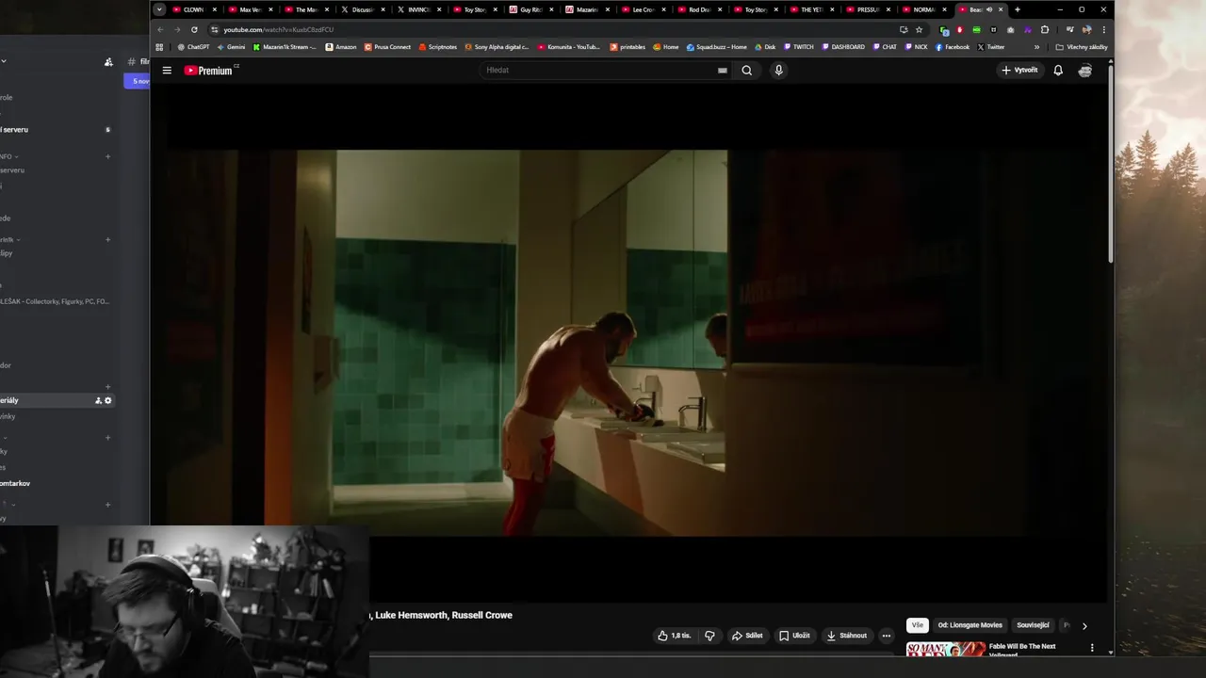Open the Gemini bookmark
1206x678 pixels.
(231, 47)
